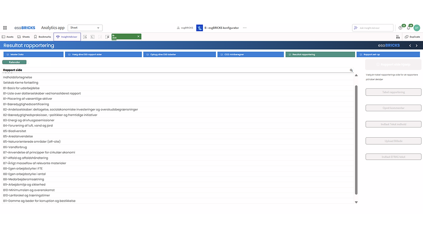This screenshot has width=423, height=237.
Task: Step back in selections
Action: [92, 37]
